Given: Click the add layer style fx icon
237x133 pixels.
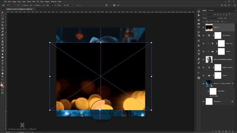Looking at the screenshot, I should click(x=216, y=132).
